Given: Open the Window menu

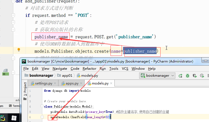Looking at the screenshot, I should click(138, 69).
